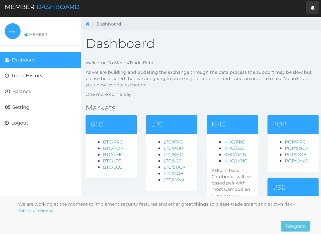
Task: Open Trade History from the sidebar
Action: click(x=40, y=76)
